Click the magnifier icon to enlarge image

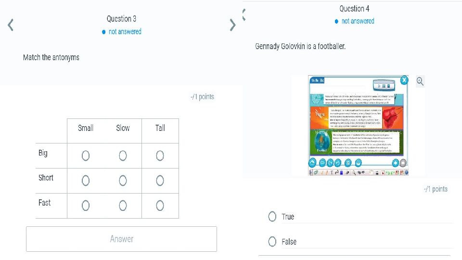tap(420, 81)
